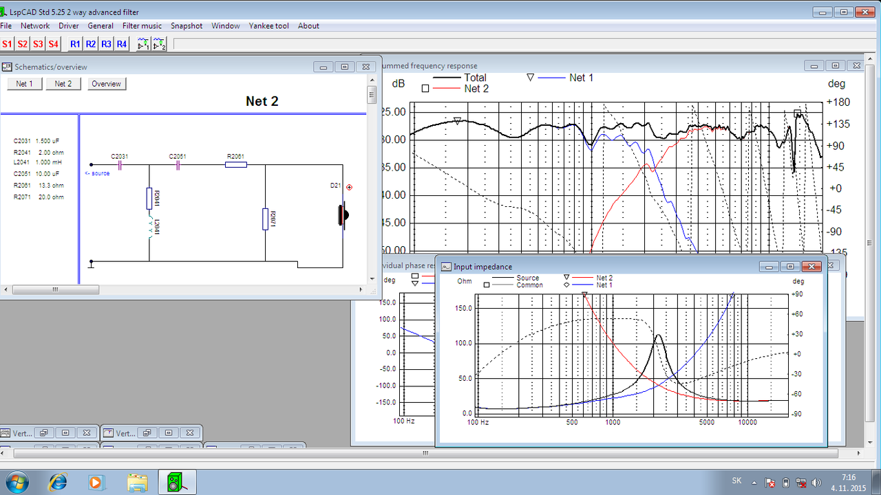Click the S4 snapshot toolbar button

(x=54, y=44)
